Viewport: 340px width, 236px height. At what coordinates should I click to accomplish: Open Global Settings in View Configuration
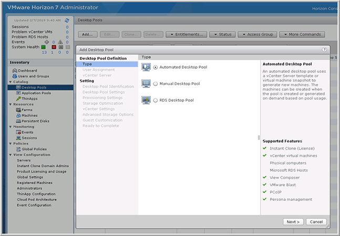30,177
